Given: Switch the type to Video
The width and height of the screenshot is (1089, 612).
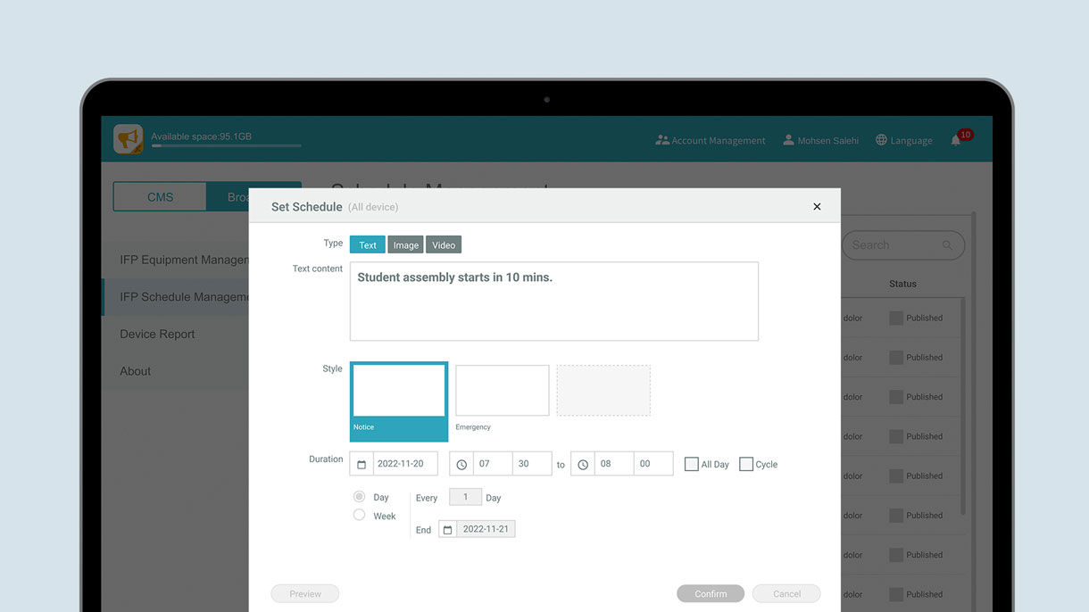Looking at the screenshot, I should pyautogui.click(x=444, y=244).
